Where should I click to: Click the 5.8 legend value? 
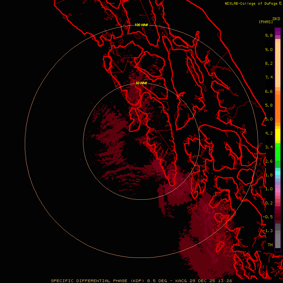tap(269, 105)
